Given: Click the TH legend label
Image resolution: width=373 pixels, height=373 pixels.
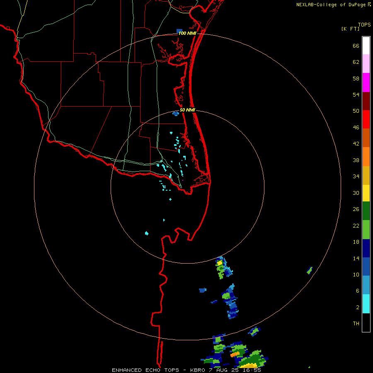Looking at the screenshot, I should pyautogui.click(x=356, y=324).
